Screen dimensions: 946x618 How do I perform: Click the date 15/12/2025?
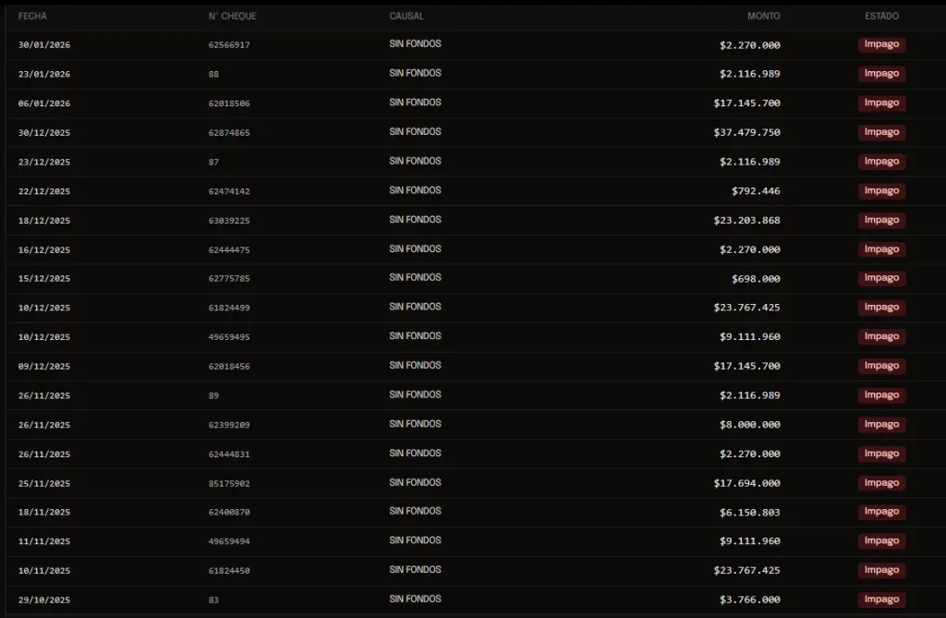point(44,279)
